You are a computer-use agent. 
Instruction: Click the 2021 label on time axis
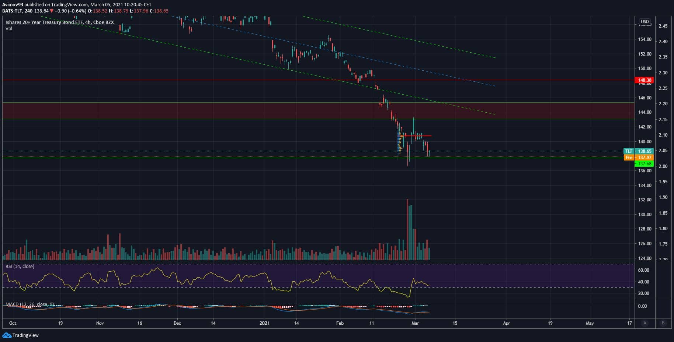coord(264,323)
